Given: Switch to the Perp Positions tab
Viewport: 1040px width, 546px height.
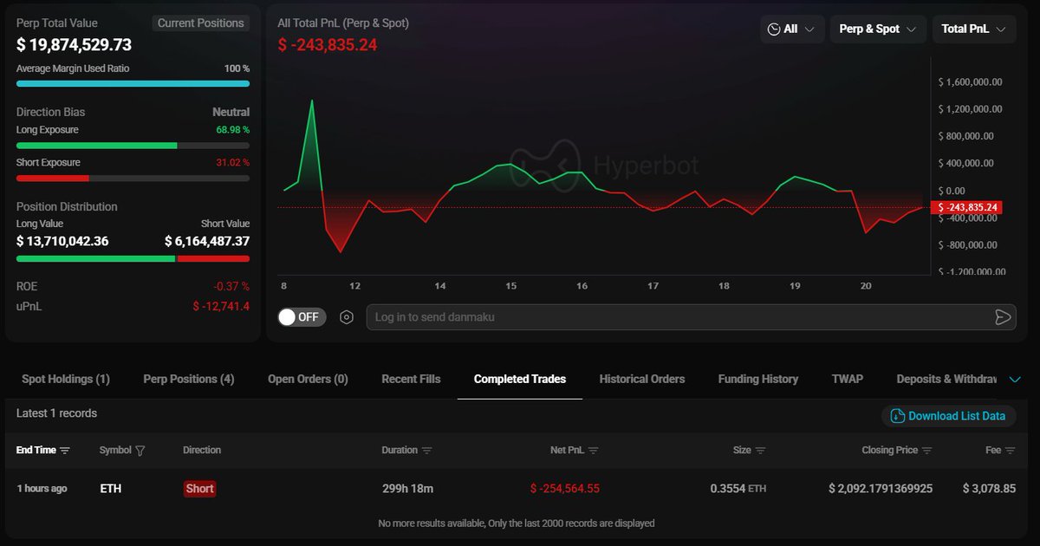Looking at the screenshot, I should pos(188,380).
